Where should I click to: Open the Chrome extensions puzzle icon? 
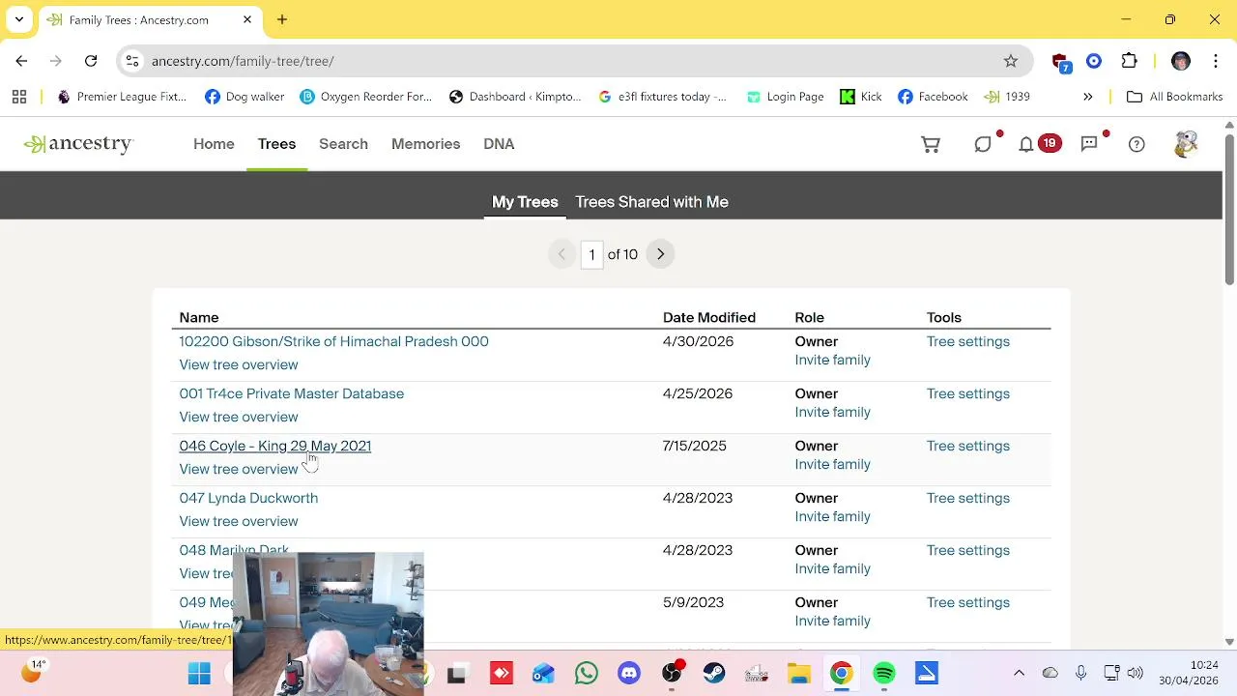point(1130,61)
